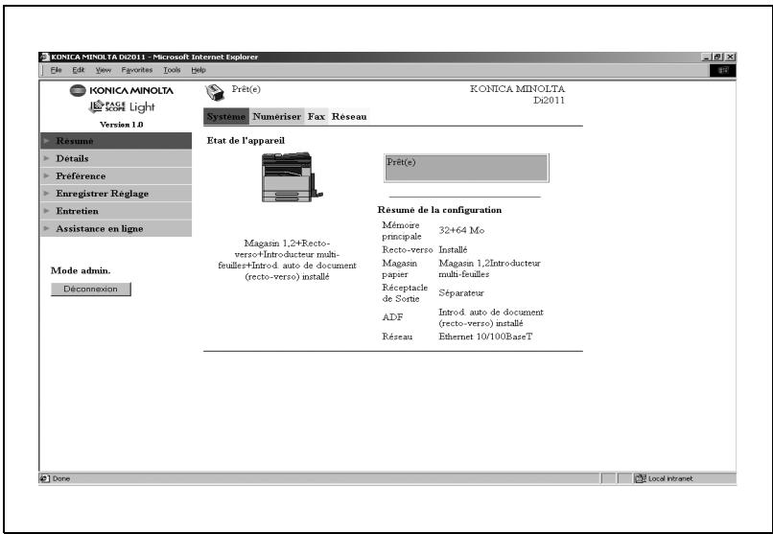The width and height of the screenshot is (773, 534).
Task: Click the Réceptacle de Sortie label
Action: click(x=405, y=293)
